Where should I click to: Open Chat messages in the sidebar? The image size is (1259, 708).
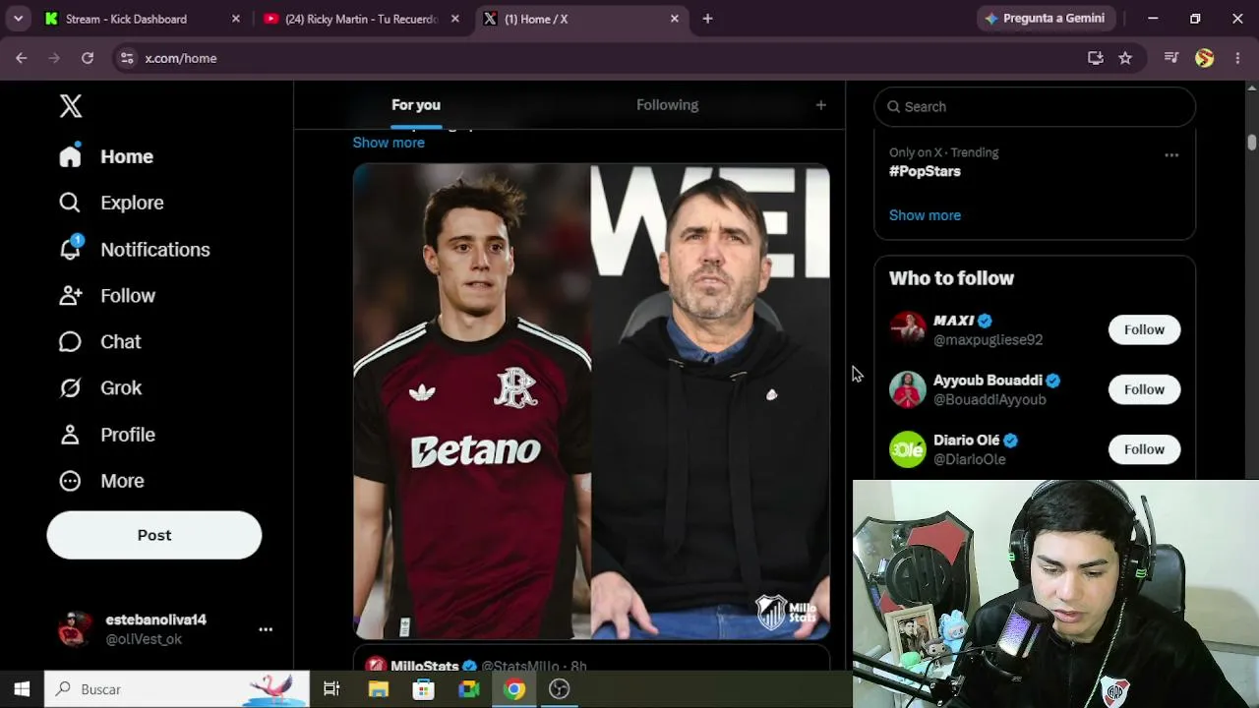[x=99, y=342]
